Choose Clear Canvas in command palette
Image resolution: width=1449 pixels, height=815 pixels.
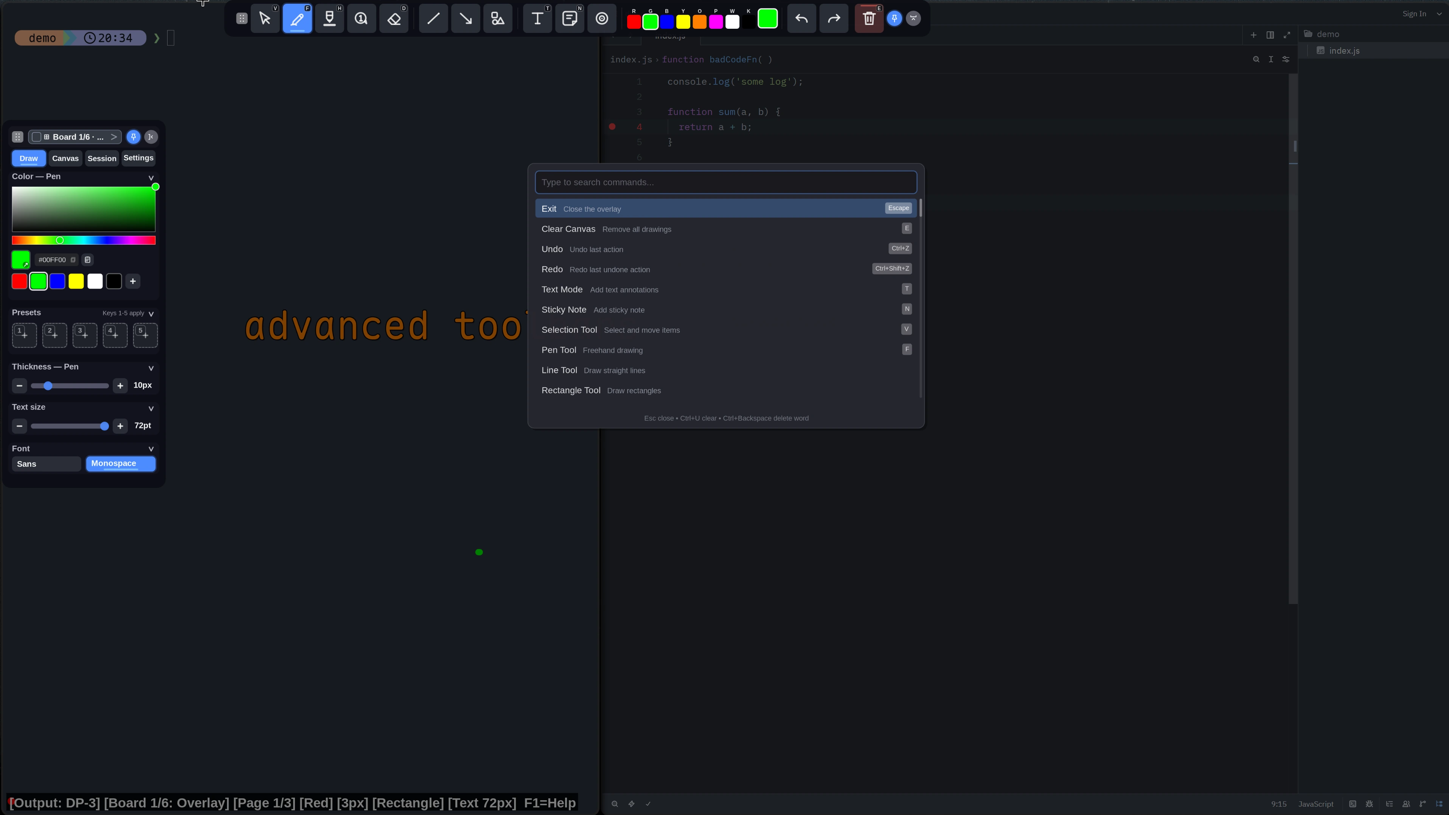coord(725,229)
